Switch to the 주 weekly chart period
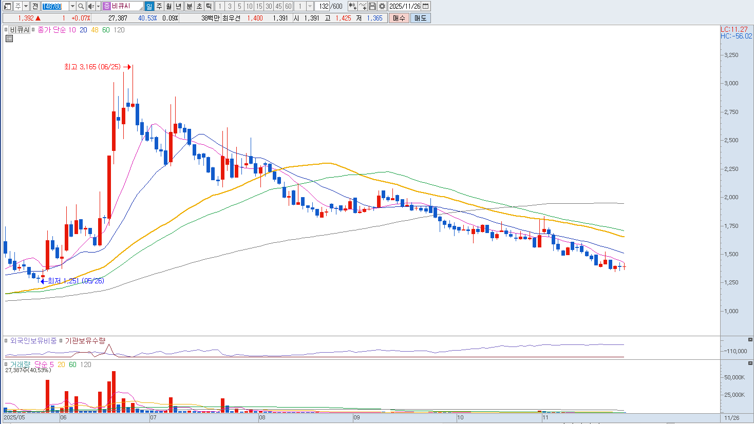Screen dimensions: 754x424 point(159,6)
